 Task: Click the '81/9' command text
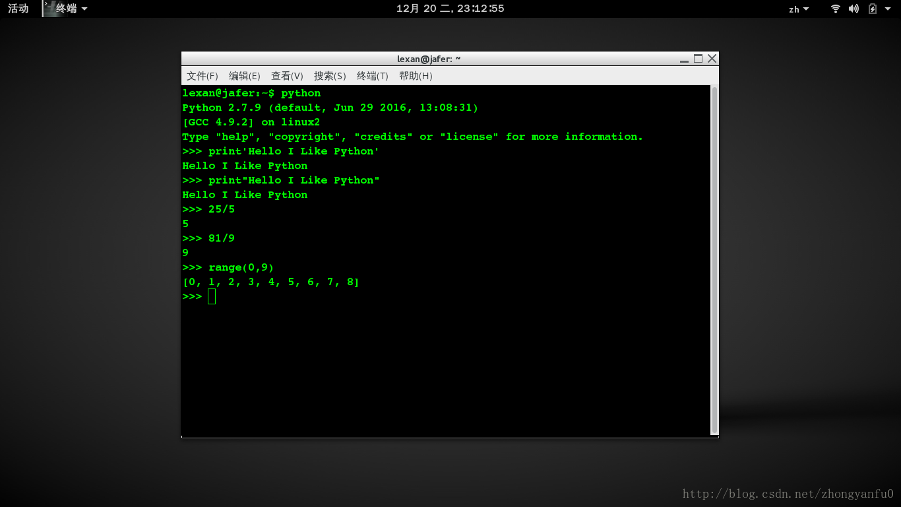[222, 238]
